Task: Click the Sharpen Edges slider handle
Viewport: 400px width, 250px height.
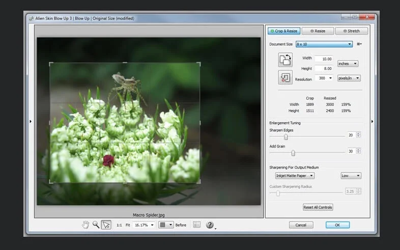Action: pos(286,136)
